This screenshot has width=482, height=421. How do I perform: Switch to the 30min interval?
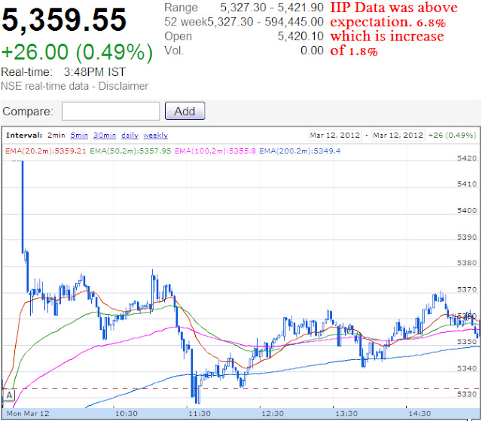(105, 136)
